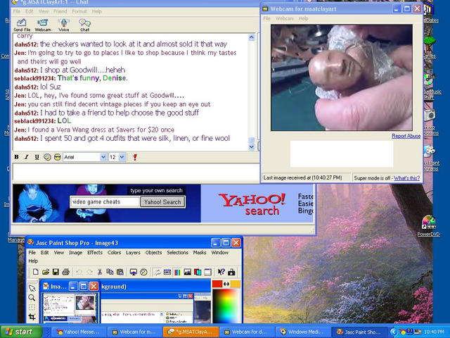450x338 pixels.
Task: Open the Layers menu in Paint Shop Pro
Action: click(x=133, y=252)
